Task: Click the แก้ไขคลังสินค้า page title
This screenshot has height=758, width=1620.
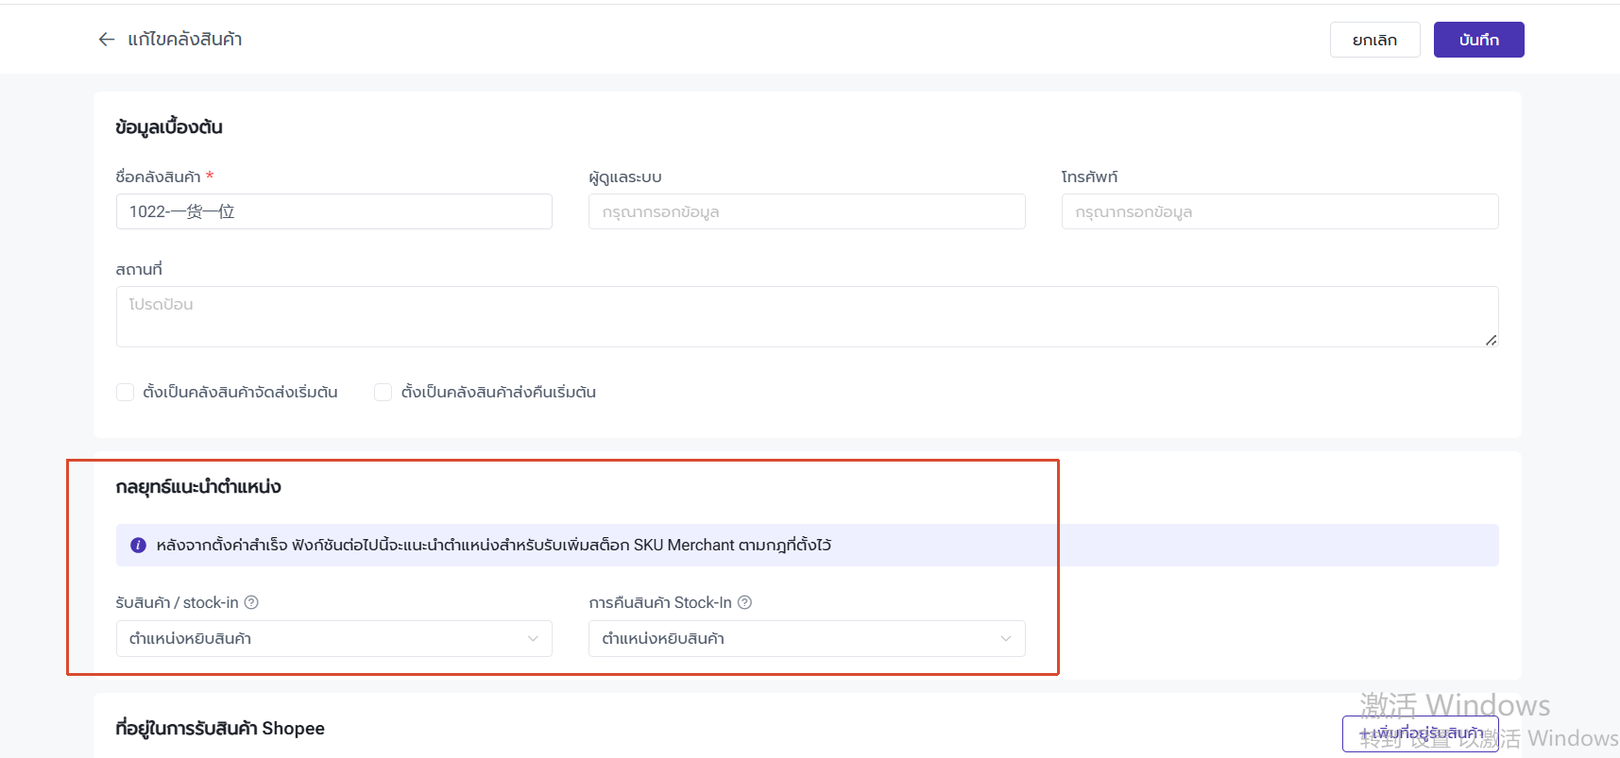Action: (185, 40)
